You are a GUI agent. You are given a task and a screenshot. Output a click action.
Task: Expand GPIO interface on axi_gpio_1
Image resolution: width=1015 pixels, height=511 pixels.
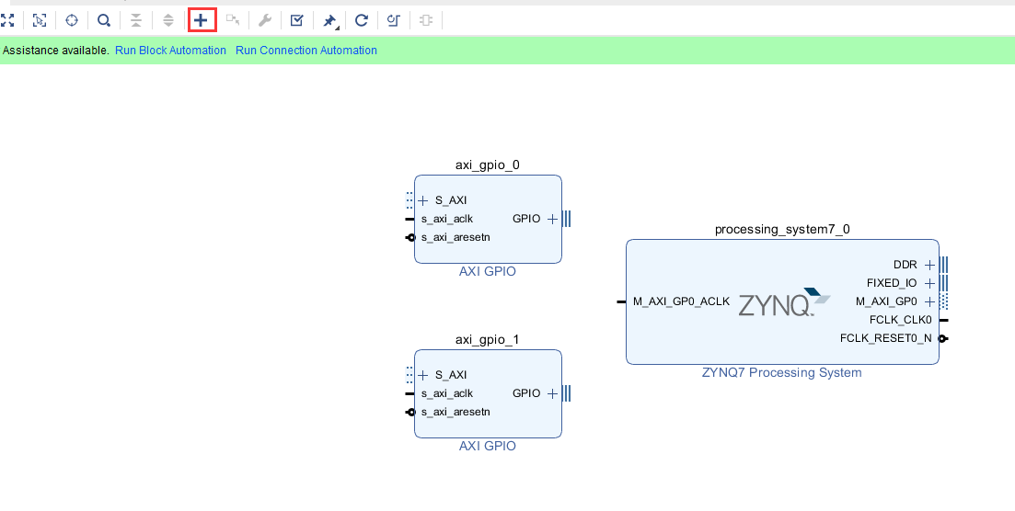click(x=552, y=393)
